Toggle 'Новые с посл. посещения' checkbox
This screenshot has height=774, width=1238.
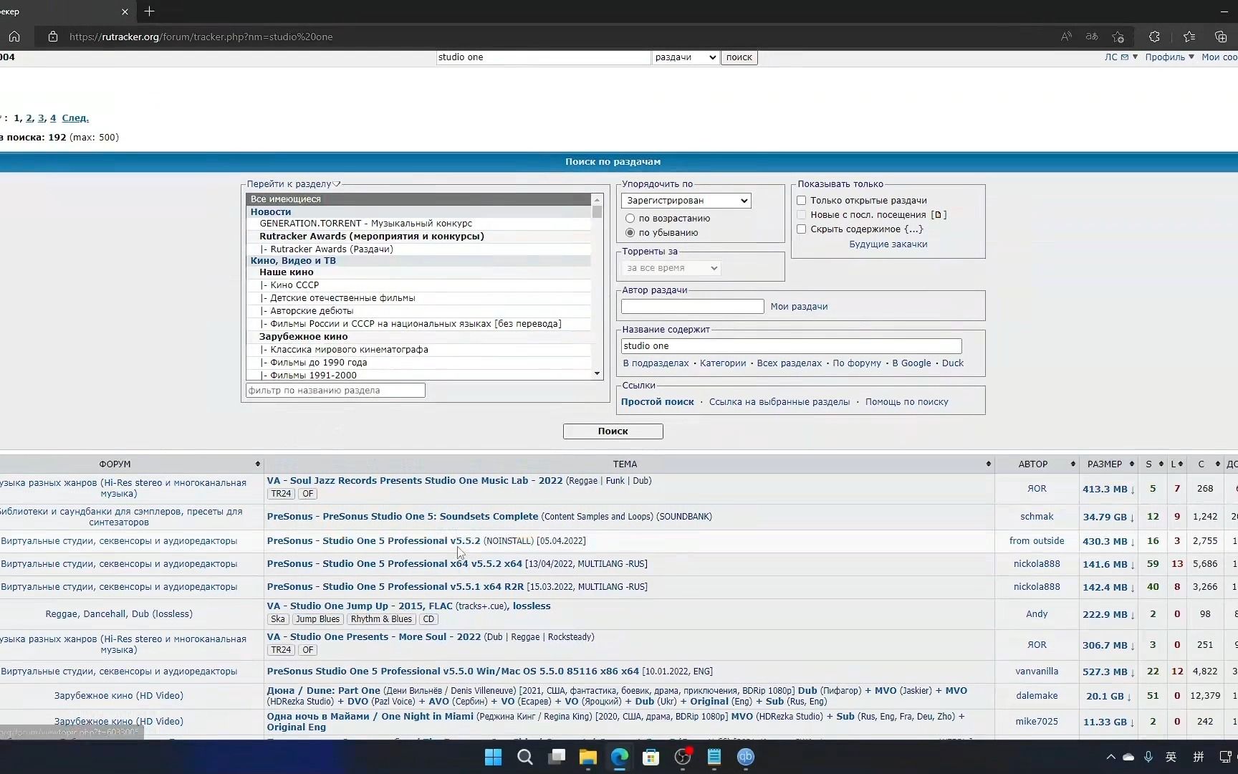pyautogui.click(x=802, y=215)
